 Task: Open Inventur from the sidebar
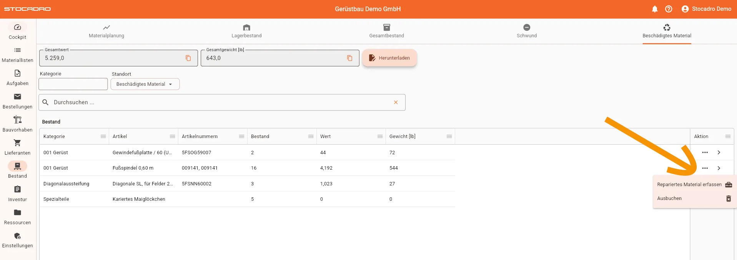[18, 193]
